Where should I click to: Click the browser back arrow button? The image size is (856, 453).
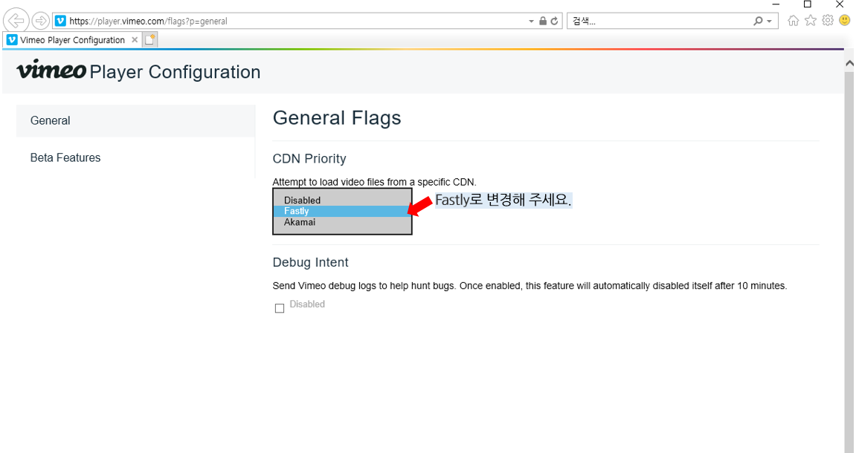click(16, 21)
